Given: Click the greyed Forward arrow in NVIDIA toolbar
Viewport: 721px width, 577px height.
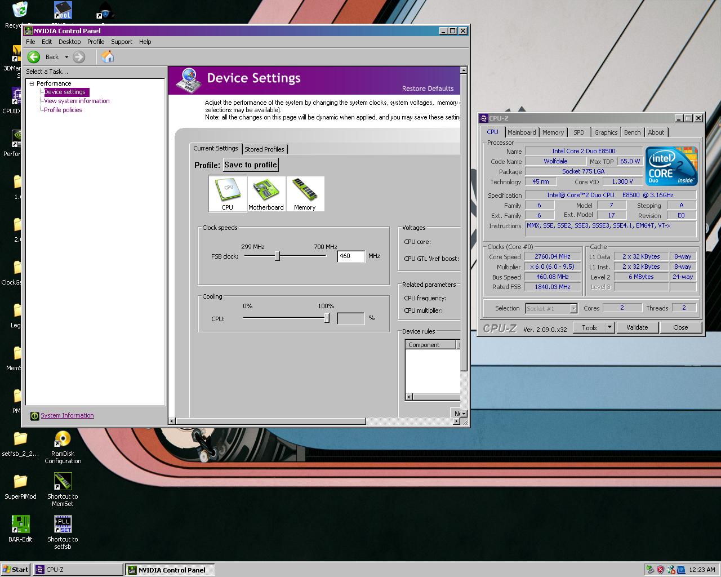Looking at the screenshot, I should coord(79,57).
